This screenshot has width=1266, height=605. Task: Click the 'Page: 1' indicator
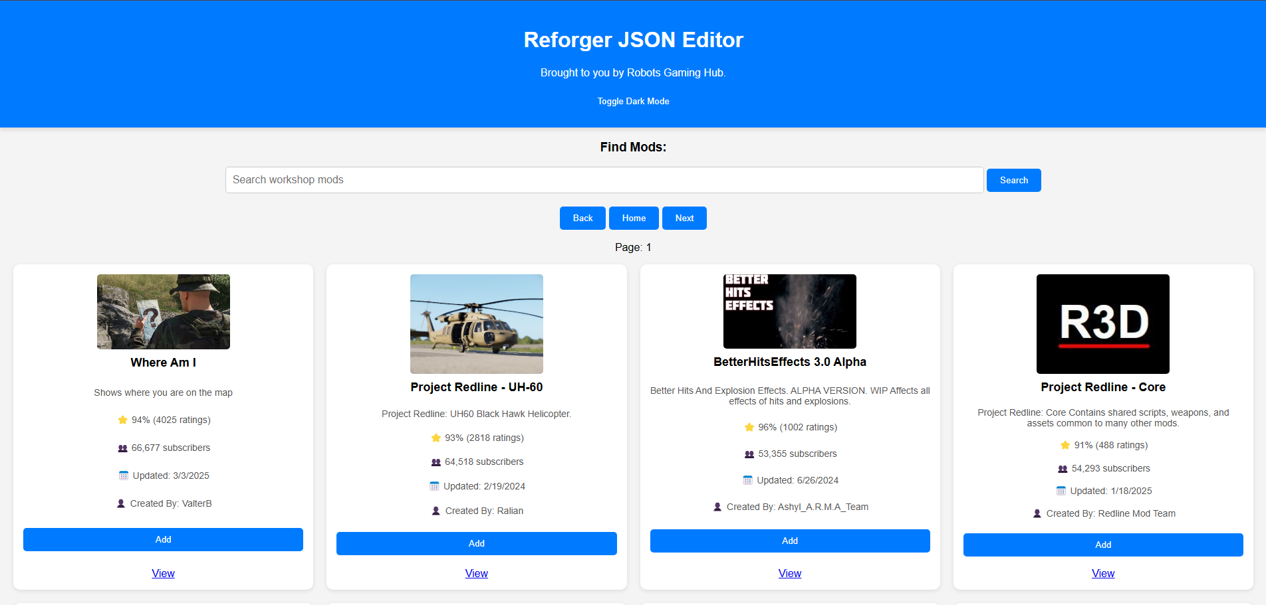[x=633, y=247]
